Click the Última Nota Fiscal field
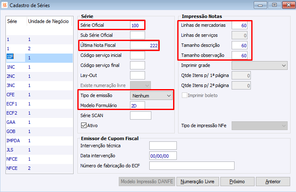The height and width of the screenshot is (192, 296). tap(144, 45)
